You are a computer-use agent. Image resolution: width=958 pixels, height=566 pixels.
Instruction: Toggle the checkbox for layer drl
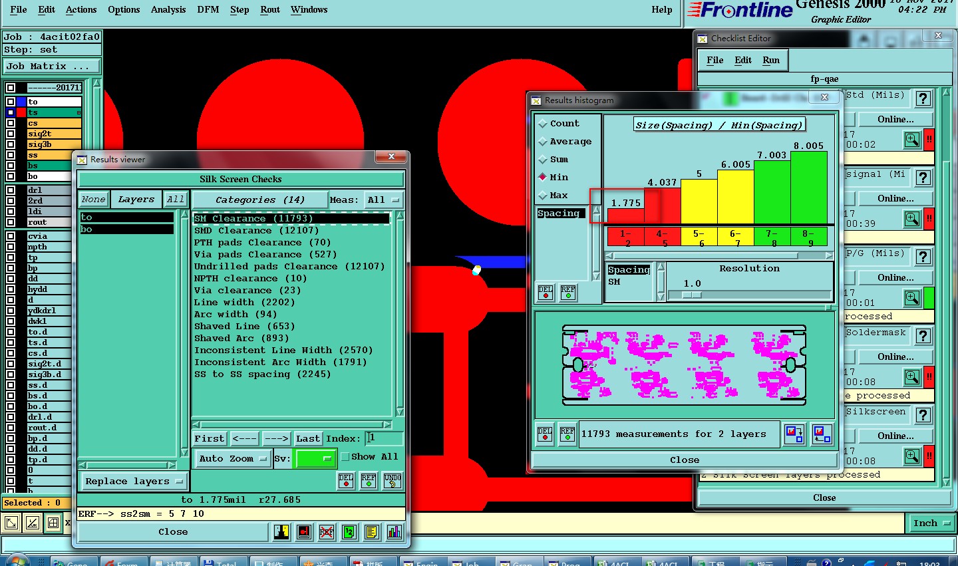11,190
